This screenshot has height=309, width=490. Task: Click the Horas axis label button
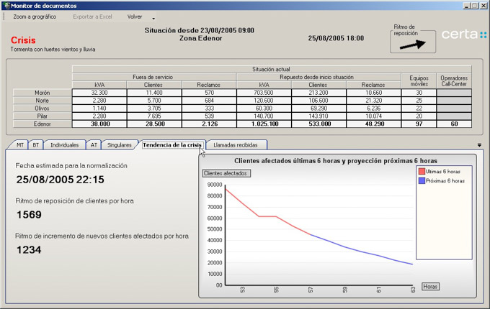[x=430, y=287]
